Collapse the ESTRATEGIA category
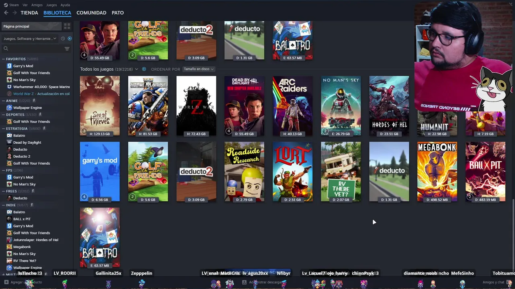The height and width of the screenshot is (289, 515). pyautogui.click(x=4, y=128)
